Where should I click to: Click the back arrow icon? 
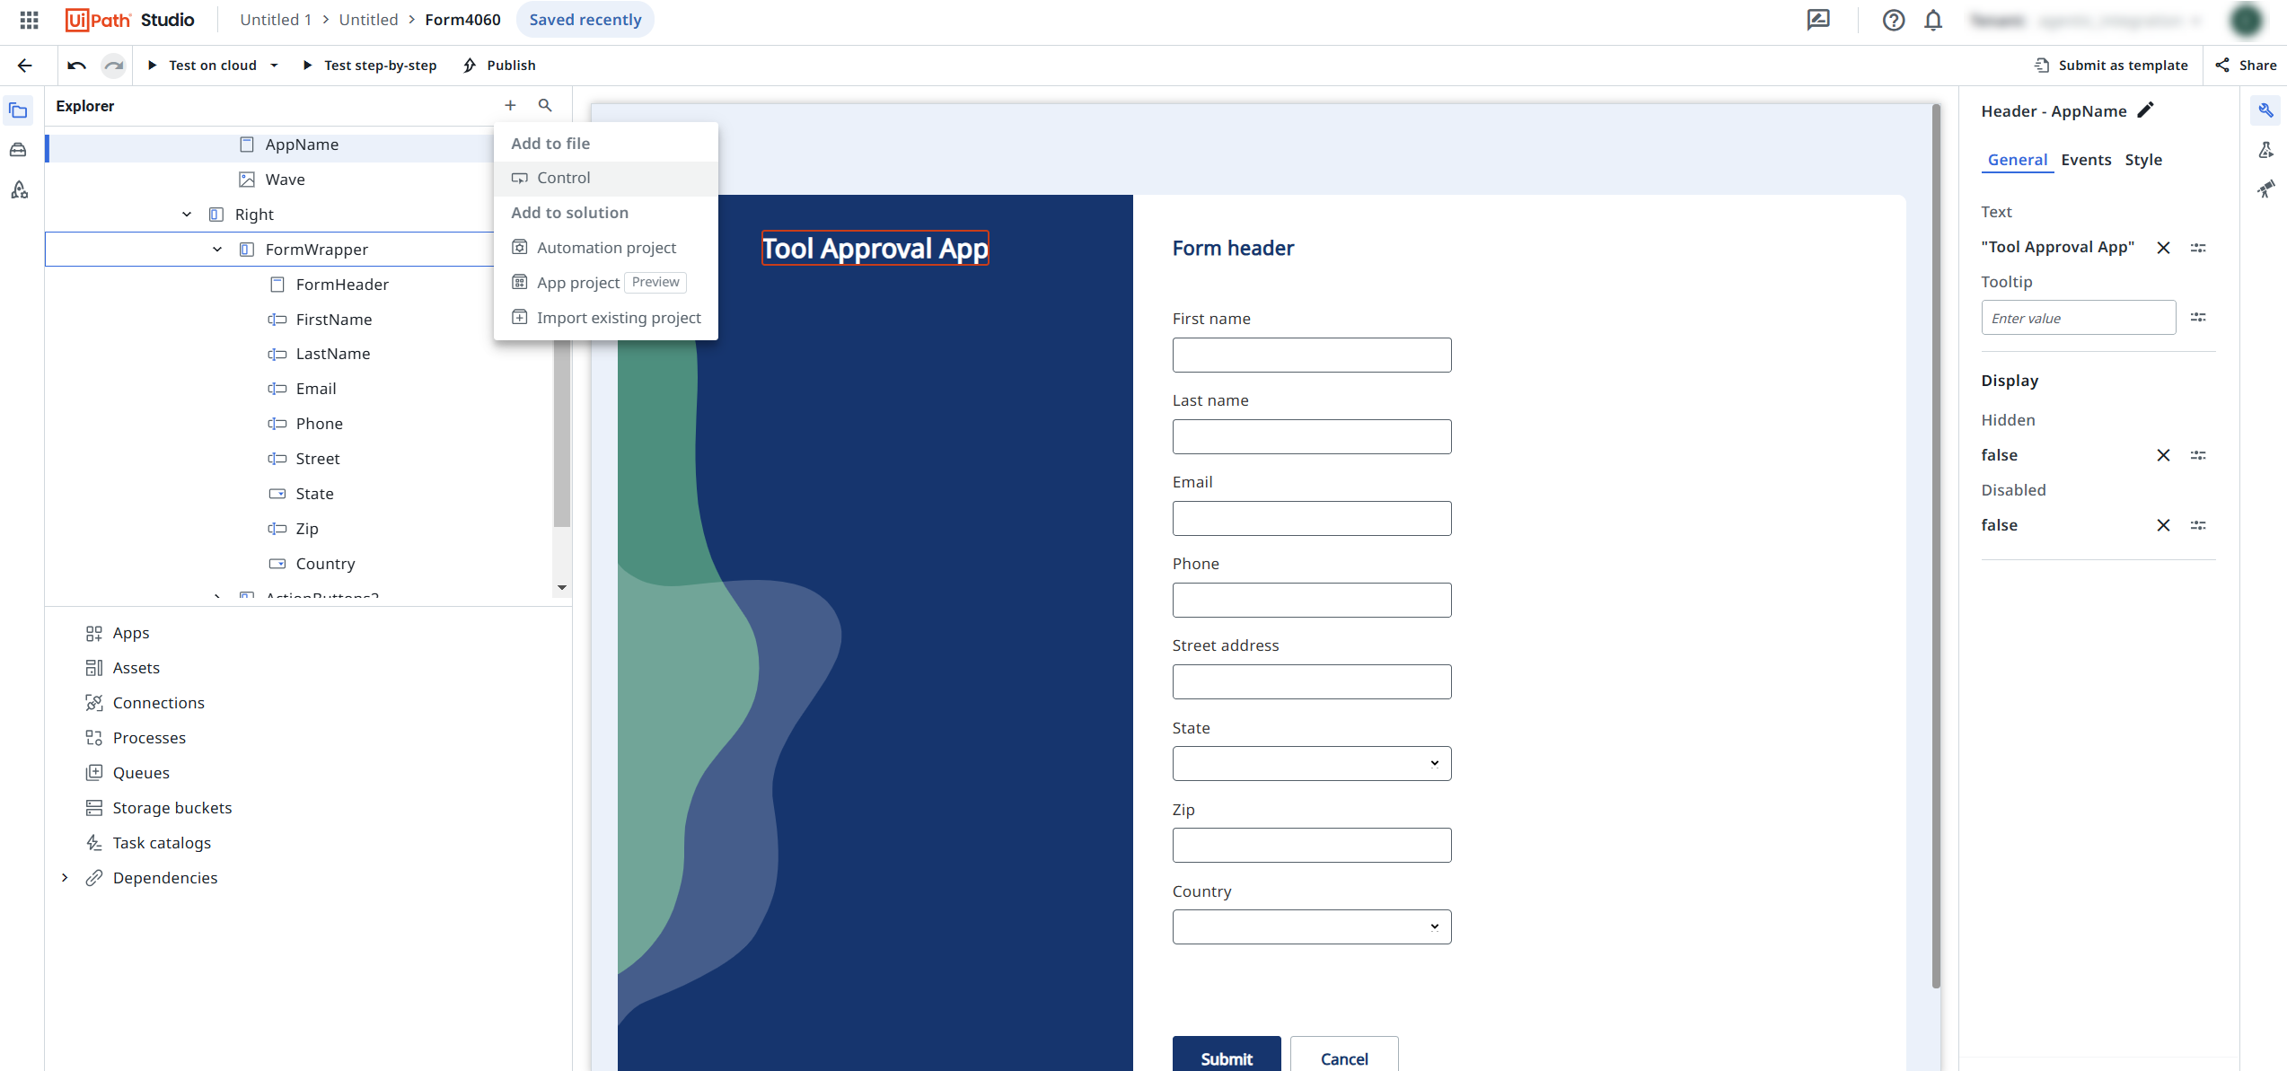(25, 66)
